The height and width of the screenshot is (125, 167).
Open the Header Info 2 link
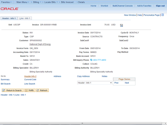click(30, 76)
